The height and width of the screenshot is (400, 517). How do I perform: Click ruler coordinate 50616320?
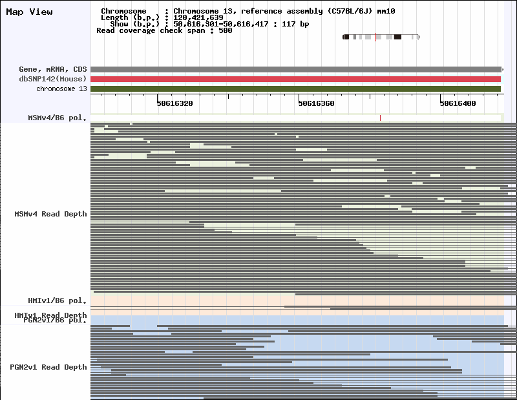[174, 103]
